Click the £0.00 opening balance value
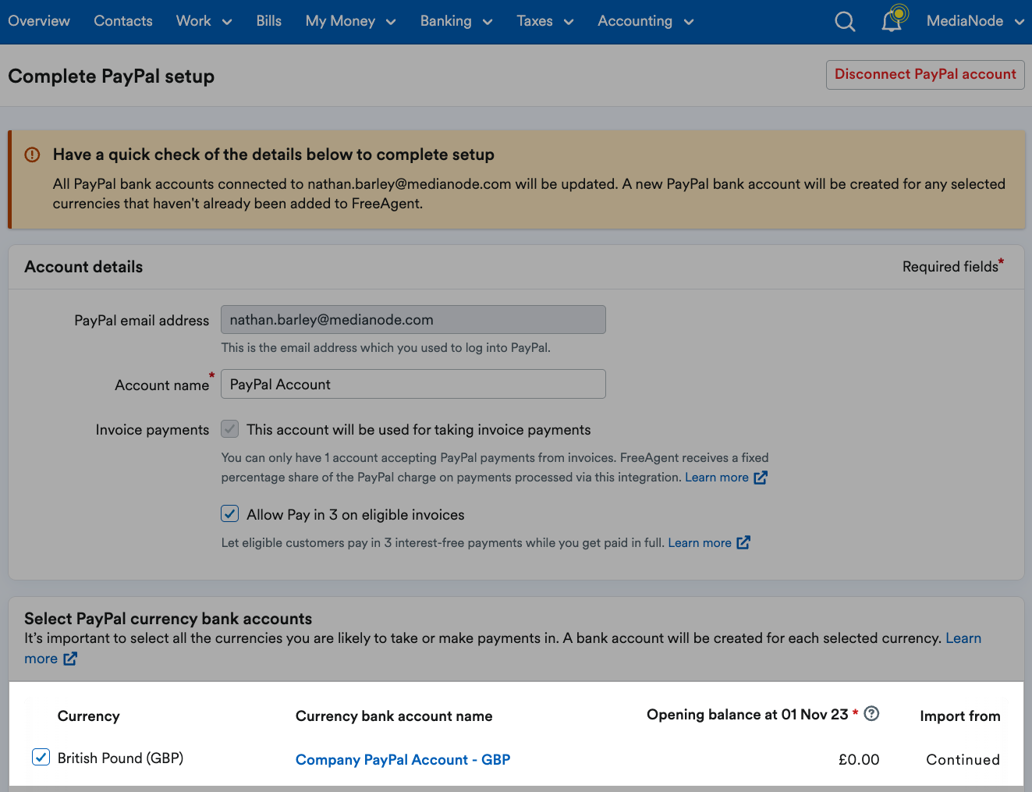 (859, 759)
